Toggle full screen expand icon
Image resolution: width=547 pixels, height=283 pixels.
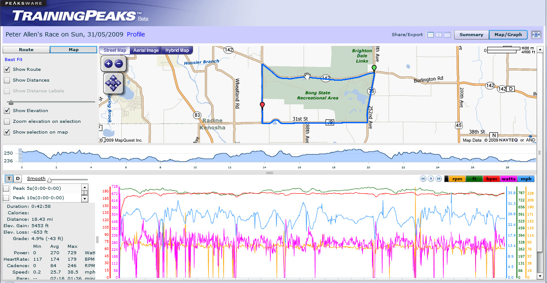pyautogui.click(x=536, y=35)
